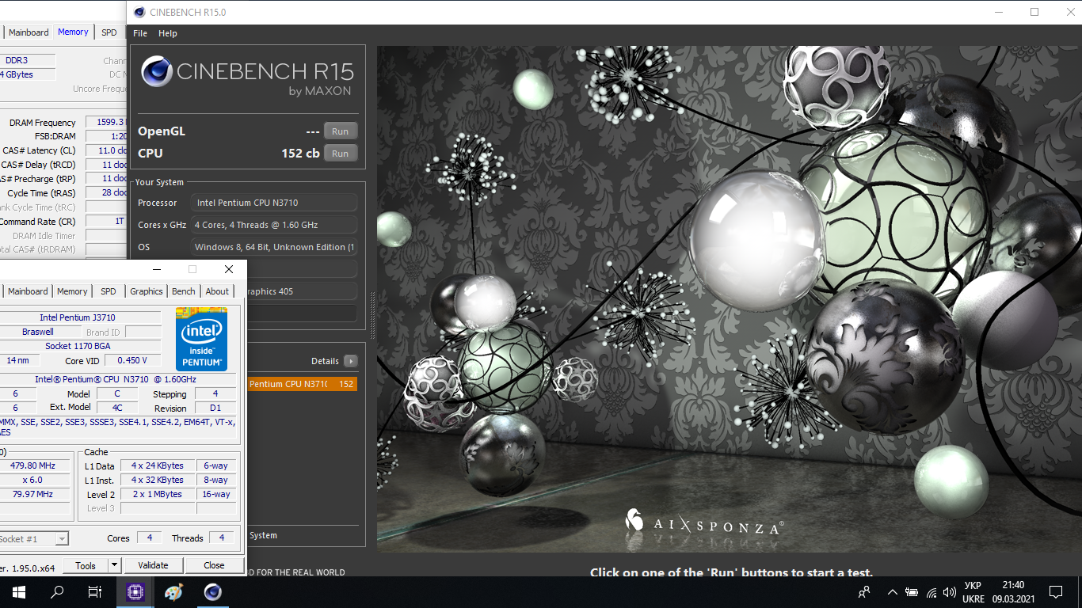Switch to SPD tab in front CPU-Z window

pos(109,291)
